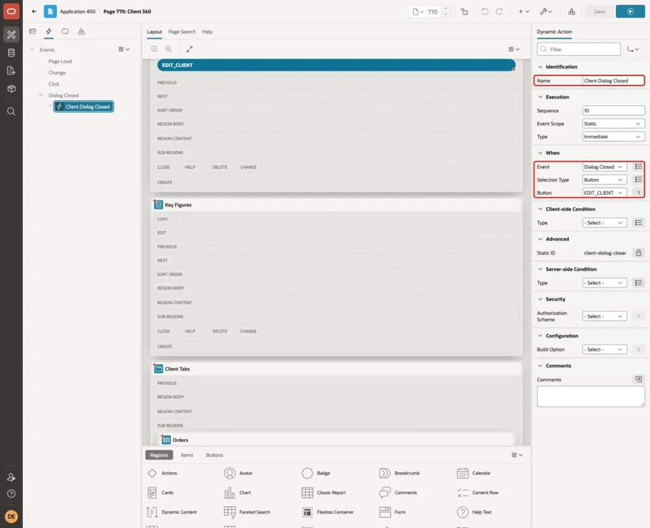This screenshot has height=528, width=650.
Task: Switch to Processing tab in tree pane
Action: pyautogui.click(x=65, y=32)
